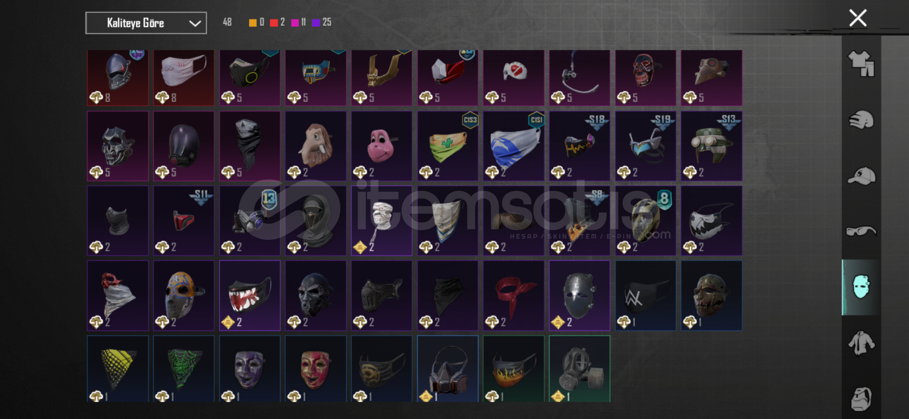Select the shark teeth black mask
Viewport: 909px width, 419px height.
250,296
